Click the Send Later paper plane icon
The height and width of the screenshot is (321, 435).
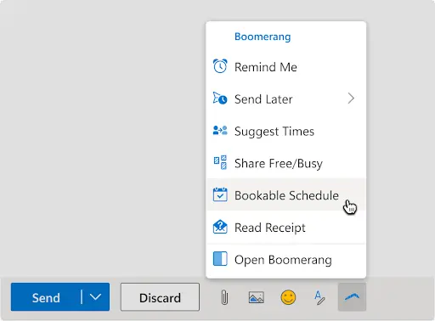click(220, 99)
